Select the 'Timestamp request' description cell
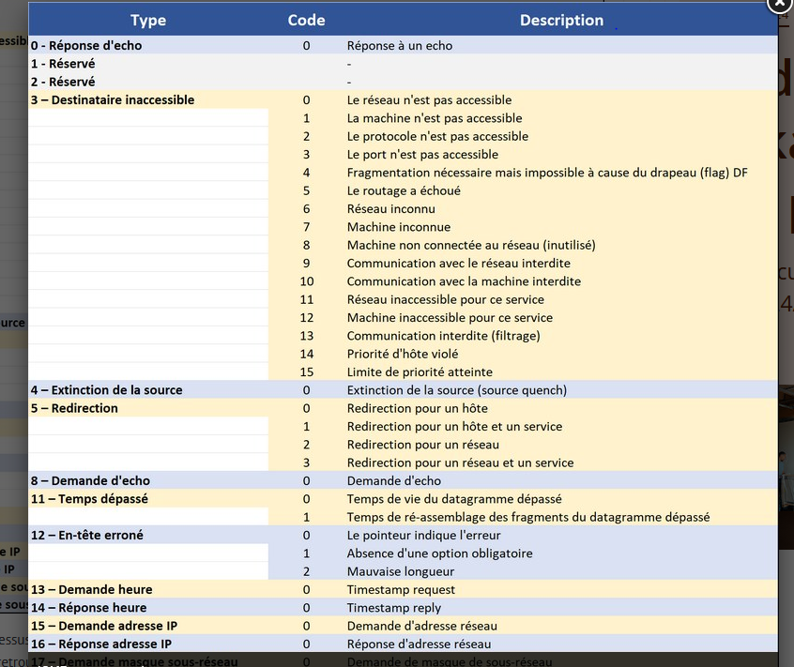 [401, 589]
